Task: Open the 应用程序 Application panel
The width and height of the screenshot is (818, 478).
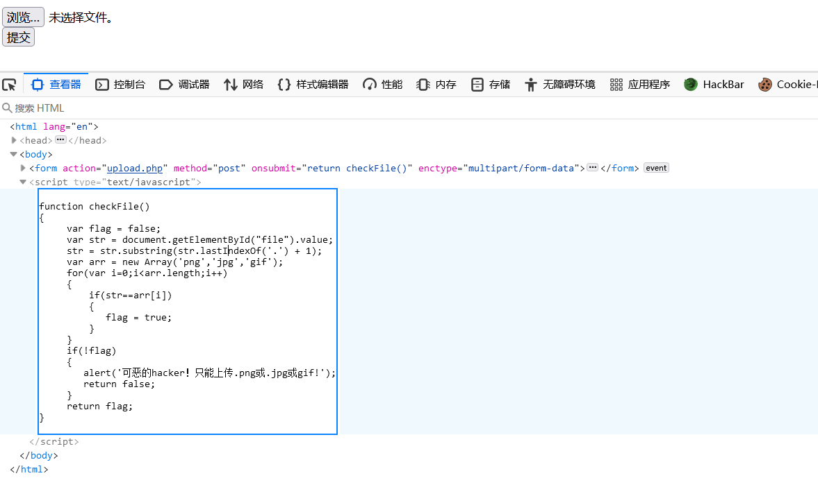Action: pos(640,85)
